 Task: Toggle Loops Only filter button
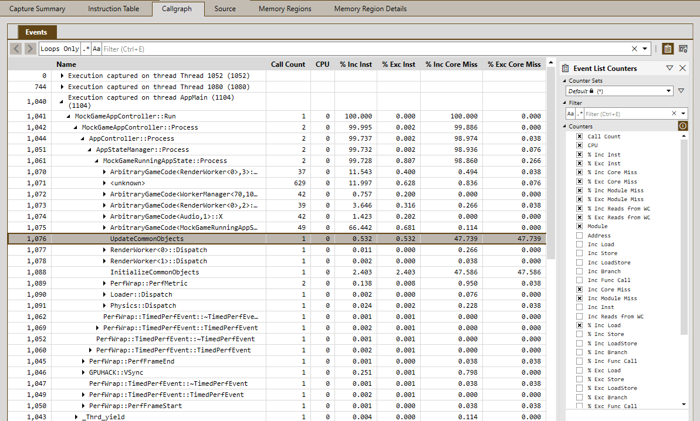tap(60, 49)
